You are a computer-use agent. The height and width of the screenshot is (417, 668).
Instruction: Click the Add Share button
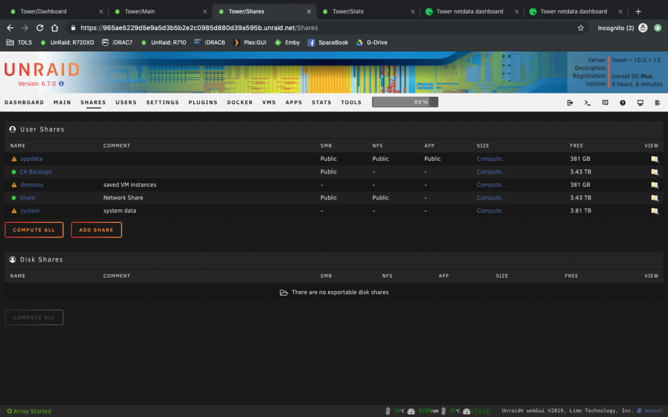tap(96, 230)
